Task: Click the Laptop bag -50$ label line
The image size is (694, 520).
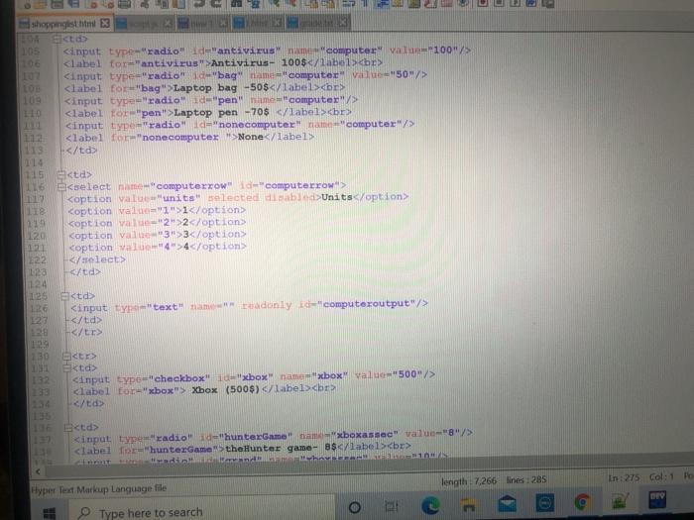Action: pos(204,87)
